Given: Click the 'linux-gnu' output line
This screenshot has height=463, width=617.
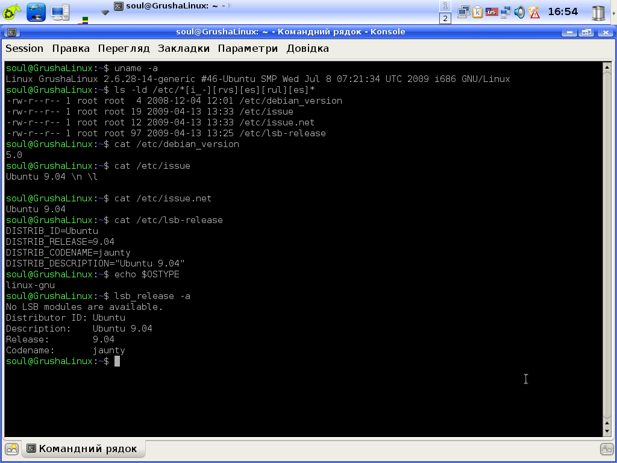Looking at the screenshot, I should coord(30,285).
